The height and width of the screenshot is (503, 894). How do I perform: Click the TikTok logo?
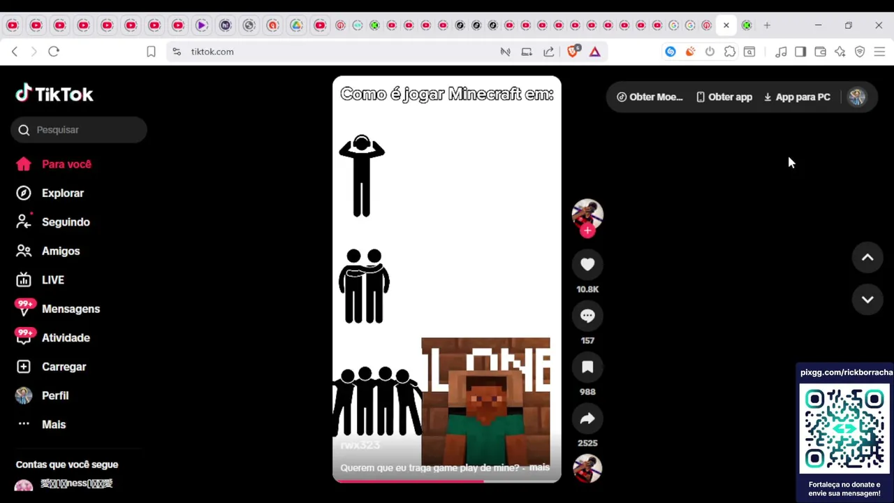click(54, 94)
